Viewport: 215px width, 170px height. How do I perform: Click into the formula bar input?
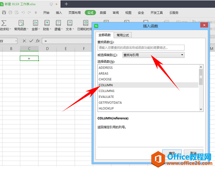coord(67,41)
